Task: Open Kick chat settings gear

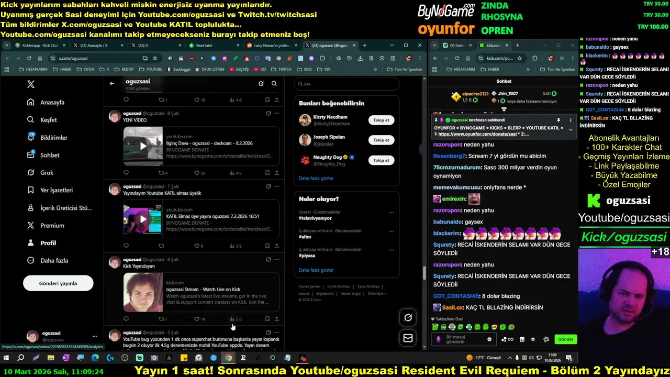Action: click(533, 339)
